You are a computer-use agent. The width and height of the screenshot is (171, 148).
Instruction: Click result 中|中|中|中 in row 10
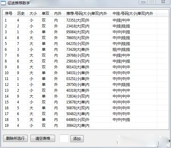tap(121, 73)
